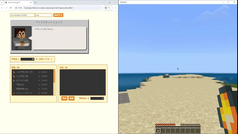Minimize the browser window

pyautogui.click(x=104, y=2)
